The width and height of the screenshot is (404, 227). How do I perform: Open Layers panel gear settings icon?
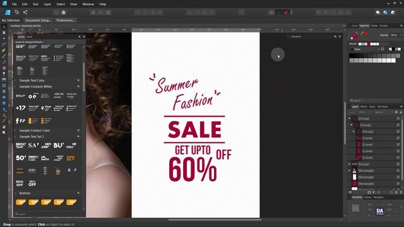click(396, 112)
